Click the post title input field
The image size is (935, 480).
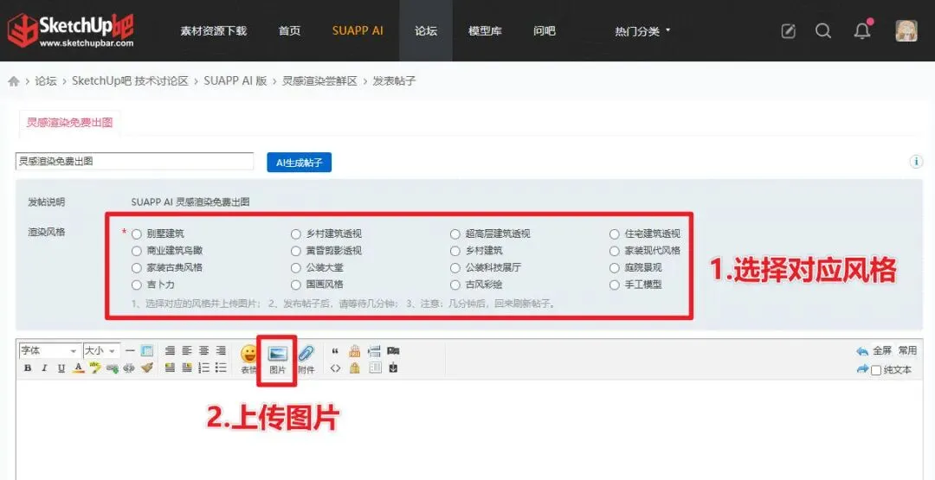(x=135, y=162)
